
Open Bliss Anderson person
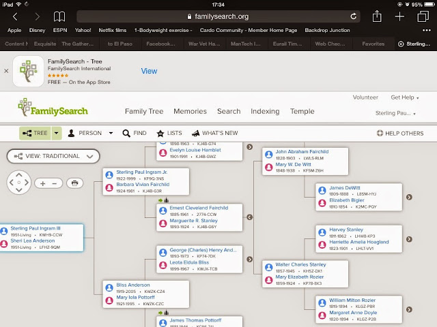[133, 285]
